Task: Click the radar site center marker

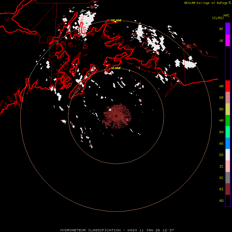Action: 116,116
